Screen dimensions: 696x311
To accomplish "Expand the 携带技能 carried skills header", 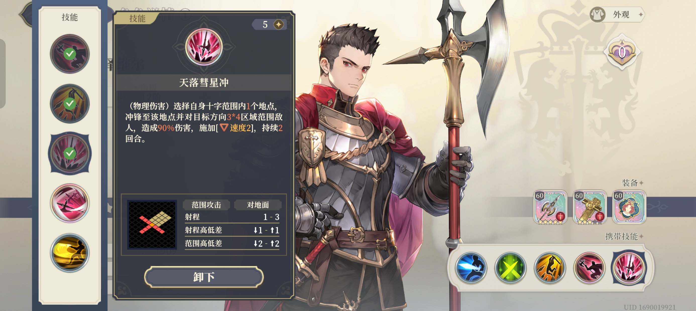I will (624, 237).
